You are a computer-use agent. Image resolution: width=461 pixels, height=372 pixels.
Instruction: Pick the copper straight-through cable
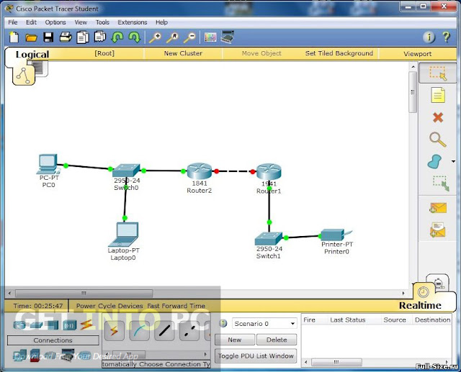pos(164,331)
